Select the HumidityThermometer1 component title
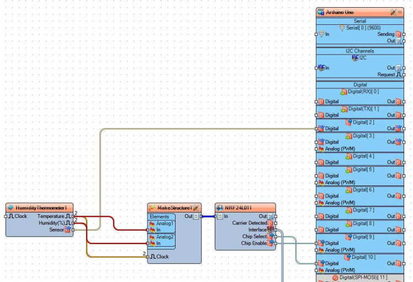 (x=41, y=207)
